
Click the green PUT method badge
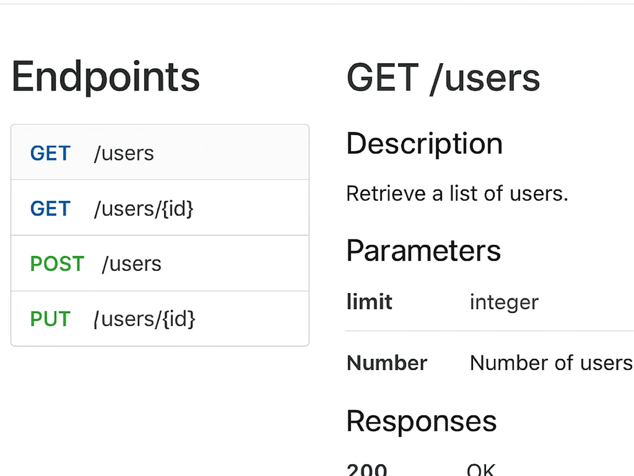coord(49,318)
